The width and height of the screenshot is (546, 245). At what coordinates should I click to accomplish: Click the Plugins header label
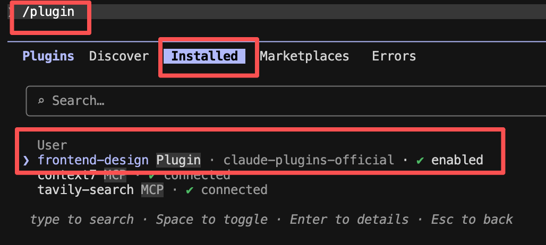click(x=48, y=56)
